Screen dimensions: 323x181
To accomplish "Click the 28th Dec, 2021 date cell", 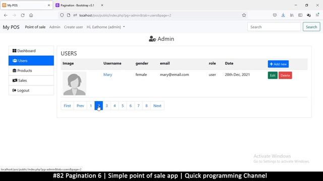I will [x=237, y=75].
